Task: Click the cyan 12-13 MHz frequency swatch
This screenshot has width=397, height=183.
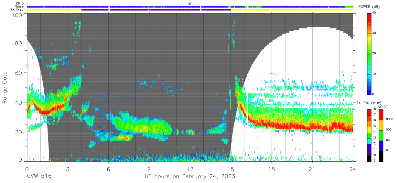Action: [x=369, y=141]
